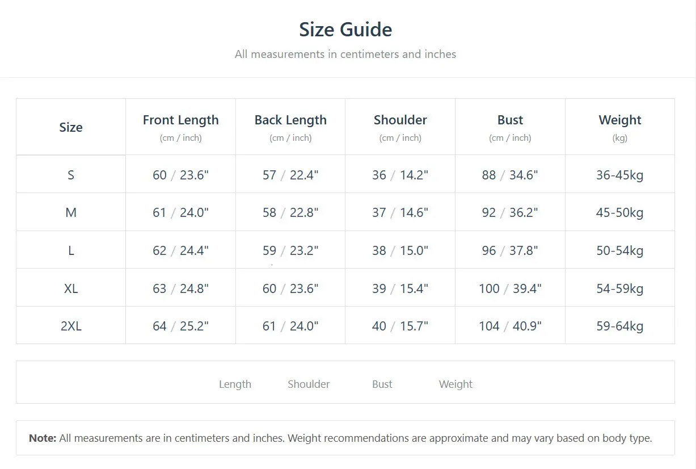Click the size M row label
696x469 pixels.
point(71,212)
